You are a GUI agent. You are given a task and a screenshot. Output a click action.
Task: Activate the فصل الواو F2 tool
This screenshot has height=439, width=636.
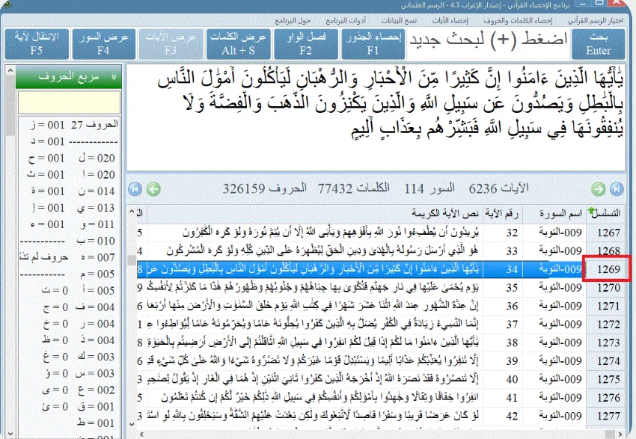(x=306, y=45)
